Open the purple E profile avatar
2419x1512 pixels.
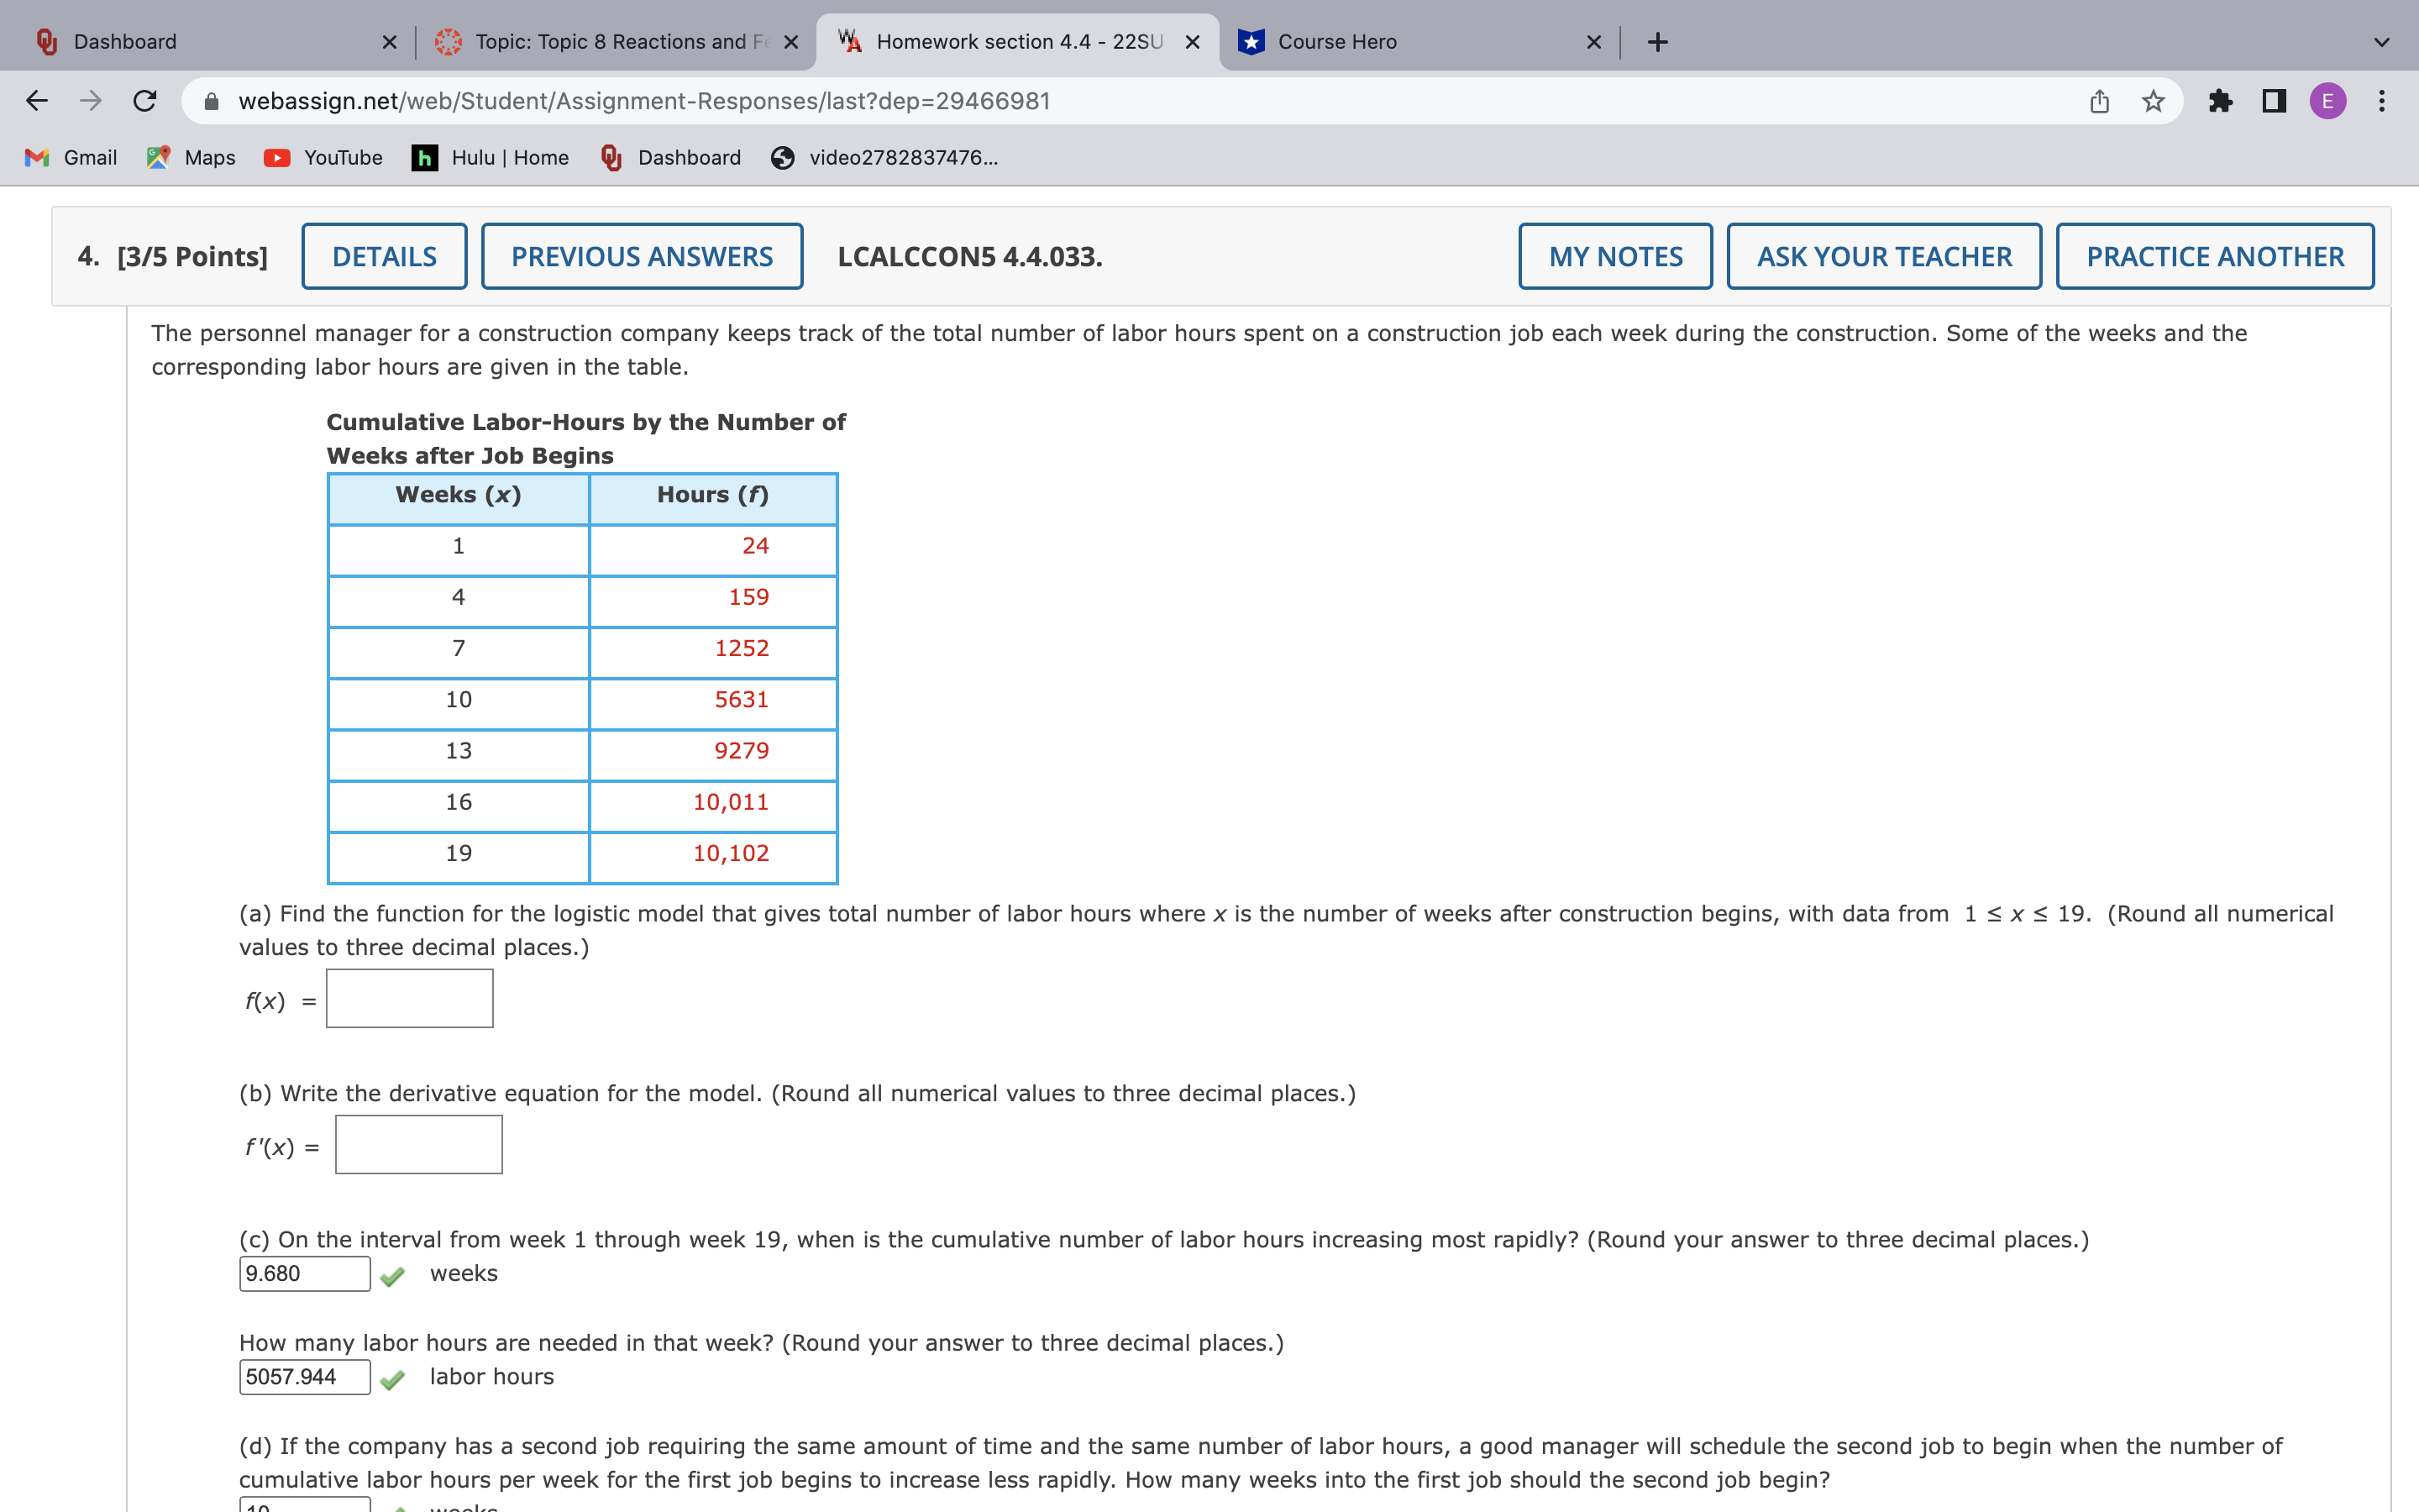click(x=2327, y=101)
